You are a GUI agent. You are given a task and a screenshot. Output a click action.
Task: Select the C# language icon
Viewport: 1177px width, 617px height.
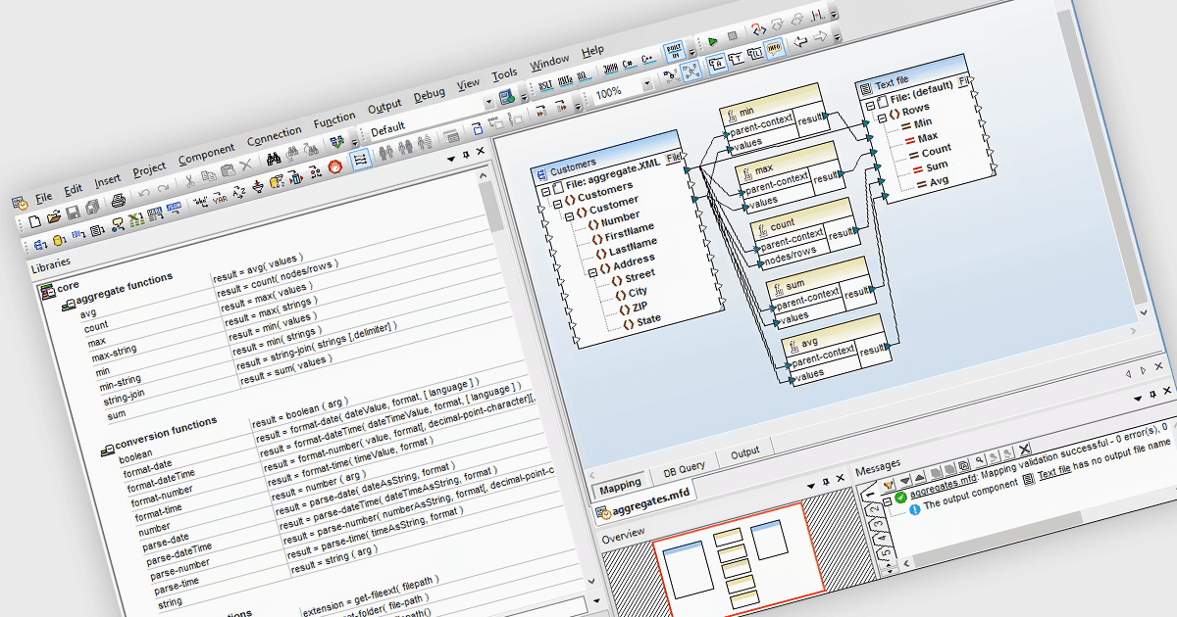629,64
